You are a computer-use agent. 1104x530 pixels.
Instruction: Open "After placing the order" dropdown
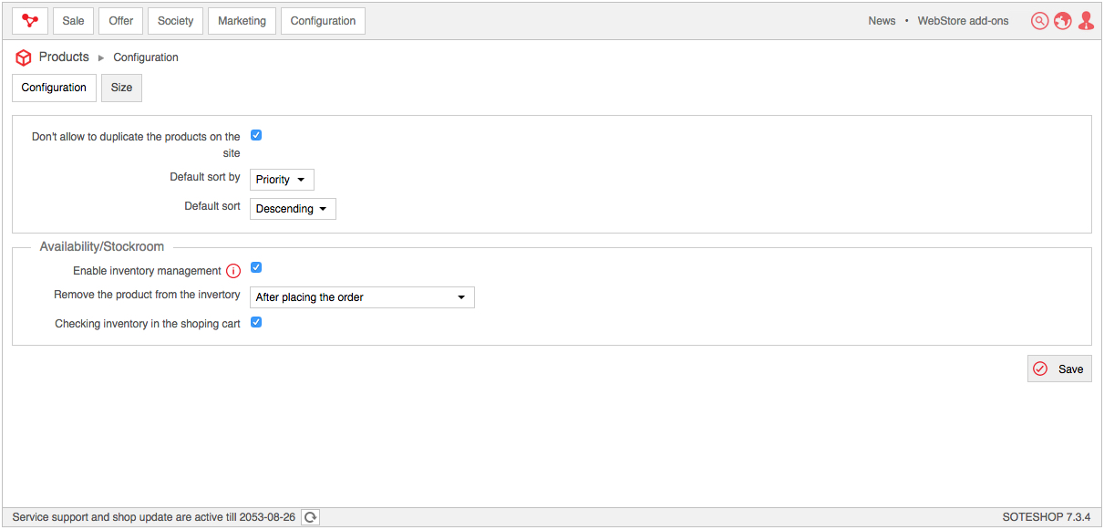[362, 297]
